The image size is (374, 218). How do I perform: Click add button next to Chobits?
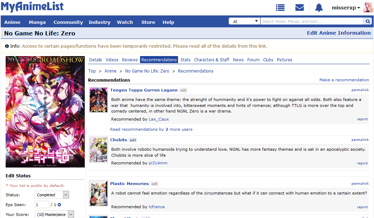point(133,140)
